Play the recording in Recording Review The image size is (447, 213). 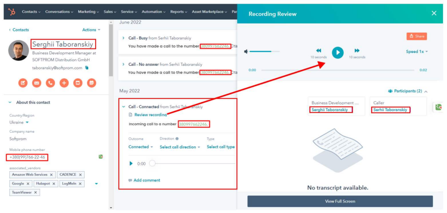tap(337, 52)
